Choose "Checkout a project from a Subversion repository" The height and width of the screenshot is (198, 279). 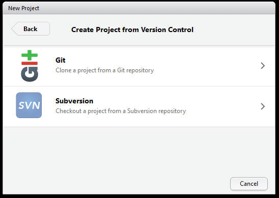(121, 111)
